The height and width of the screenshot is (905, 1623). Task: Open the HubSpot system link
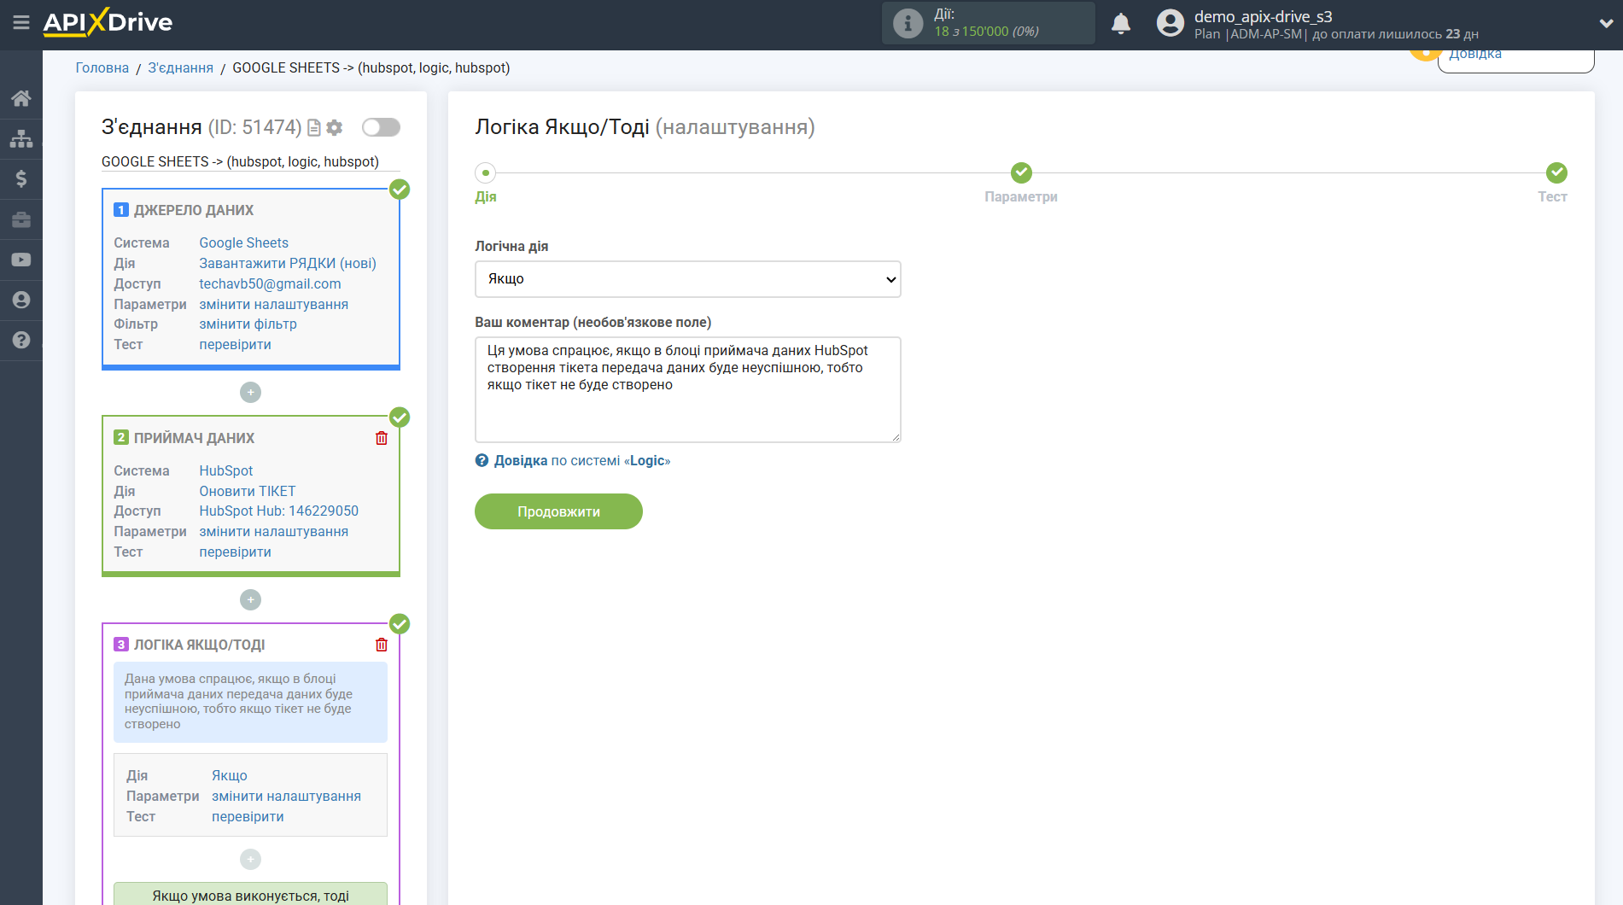[226, 471]
